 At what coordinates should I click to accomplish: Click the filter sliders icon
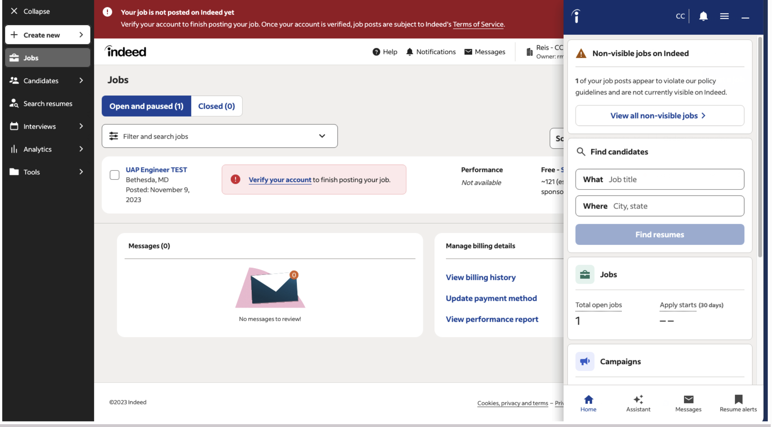[114, 136]
